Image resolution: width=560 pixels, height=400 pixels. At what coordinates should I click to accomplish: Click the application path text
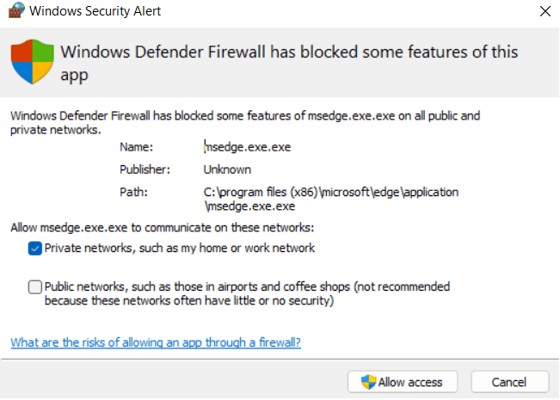(330, 199)
